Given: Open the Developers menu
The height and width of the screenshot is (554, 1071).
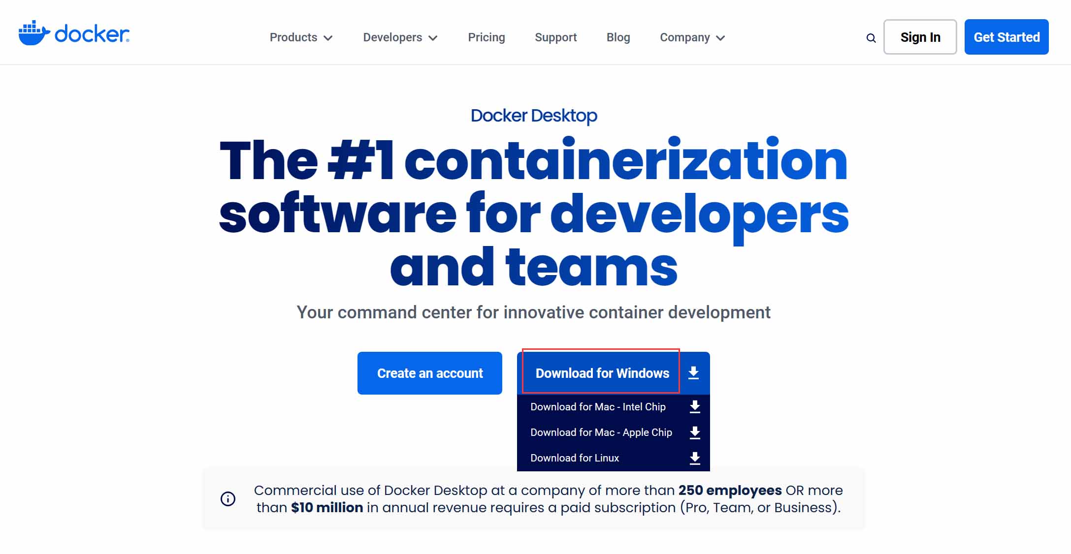Looking at the screenshot, I should [400, 37].
